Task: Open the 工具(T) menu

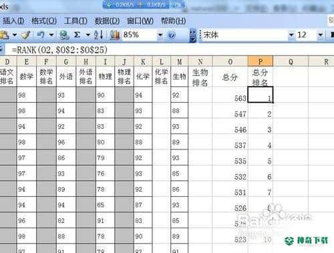Action: coord(75,21)
